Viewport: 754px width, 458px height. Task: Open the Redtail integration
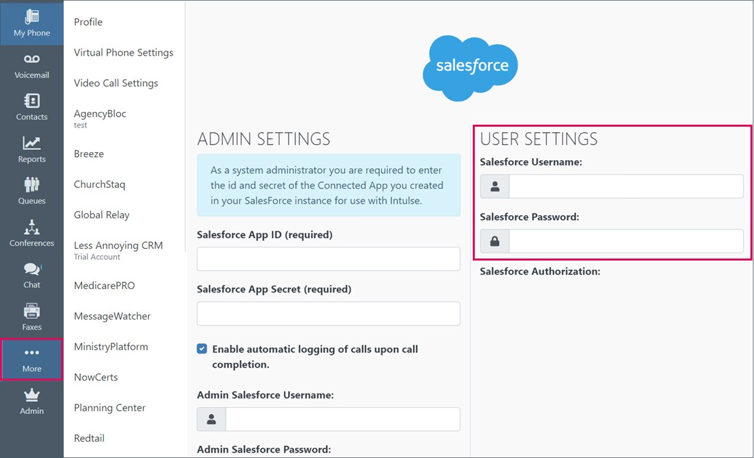[89, 438]
